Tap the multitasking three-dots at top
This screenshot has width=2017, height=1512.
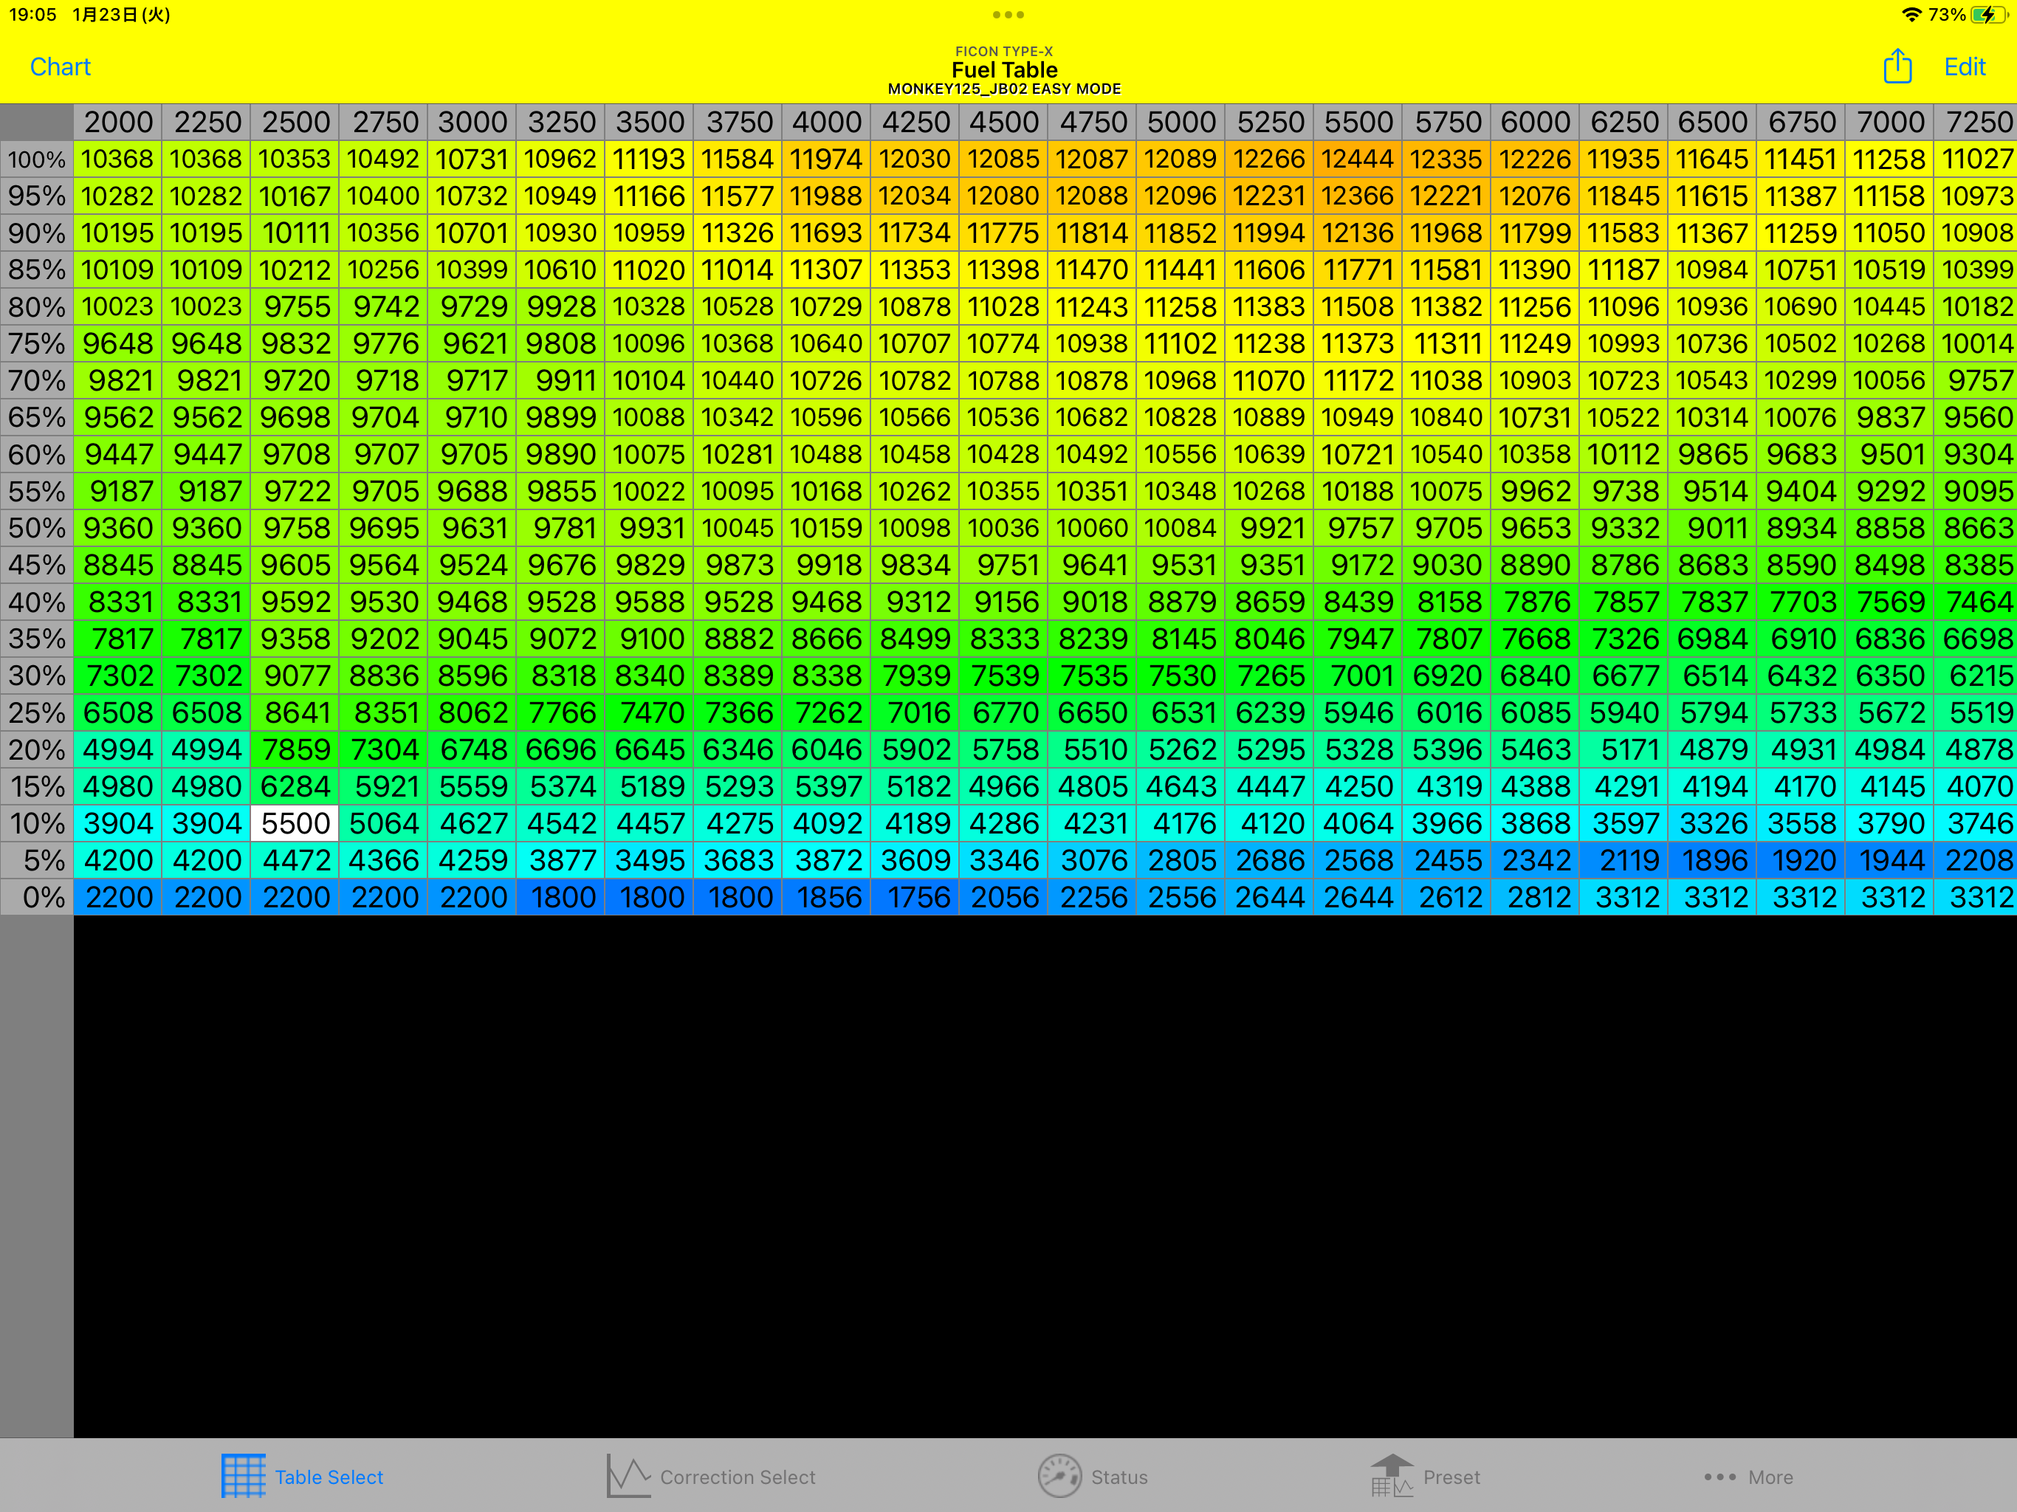[x=1008, y=15]
